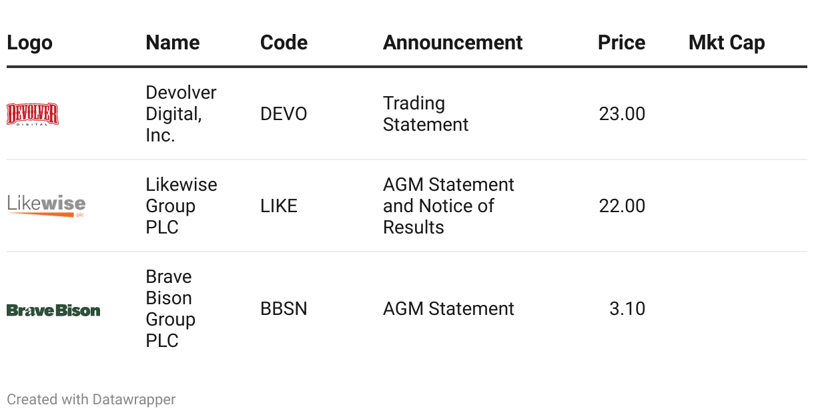Click the LIKE ticker code
The height and width of the screenshot is (415, 814).
279,206
